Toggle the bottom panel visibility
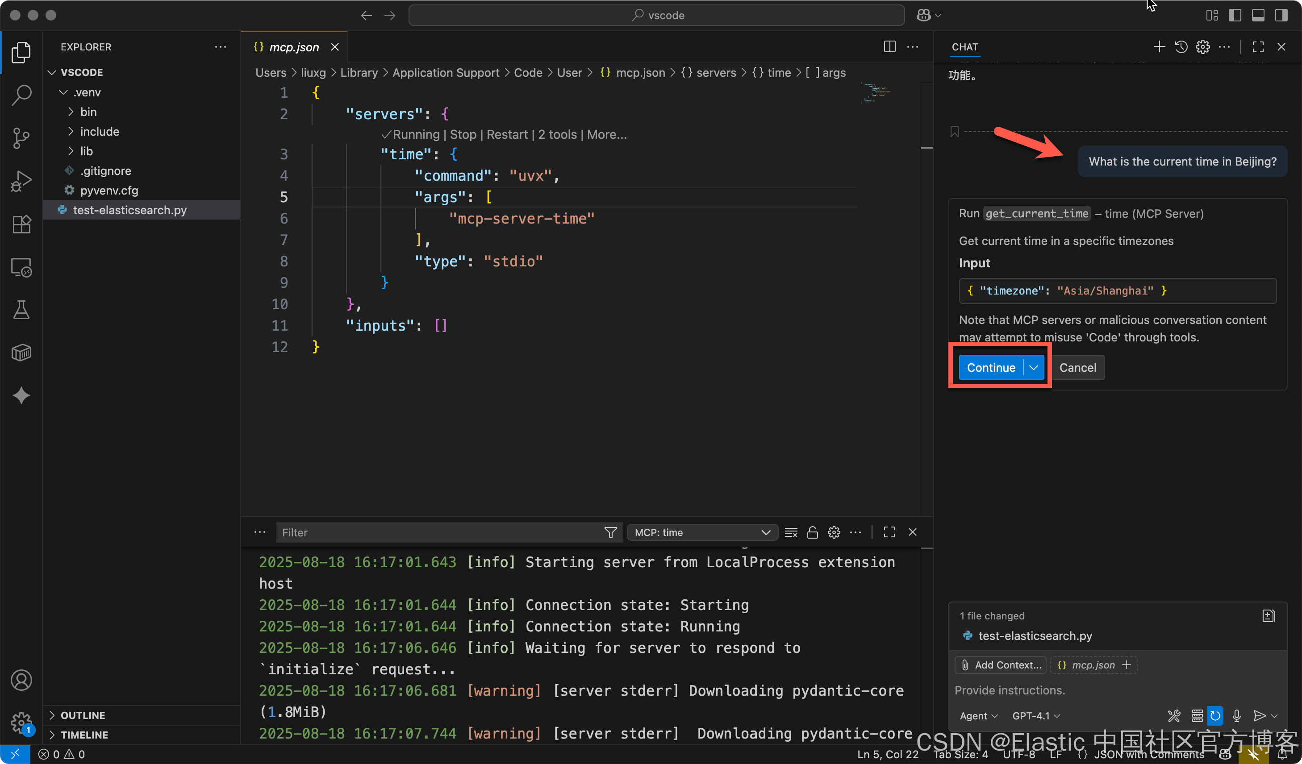 [x=1258, y=16]
